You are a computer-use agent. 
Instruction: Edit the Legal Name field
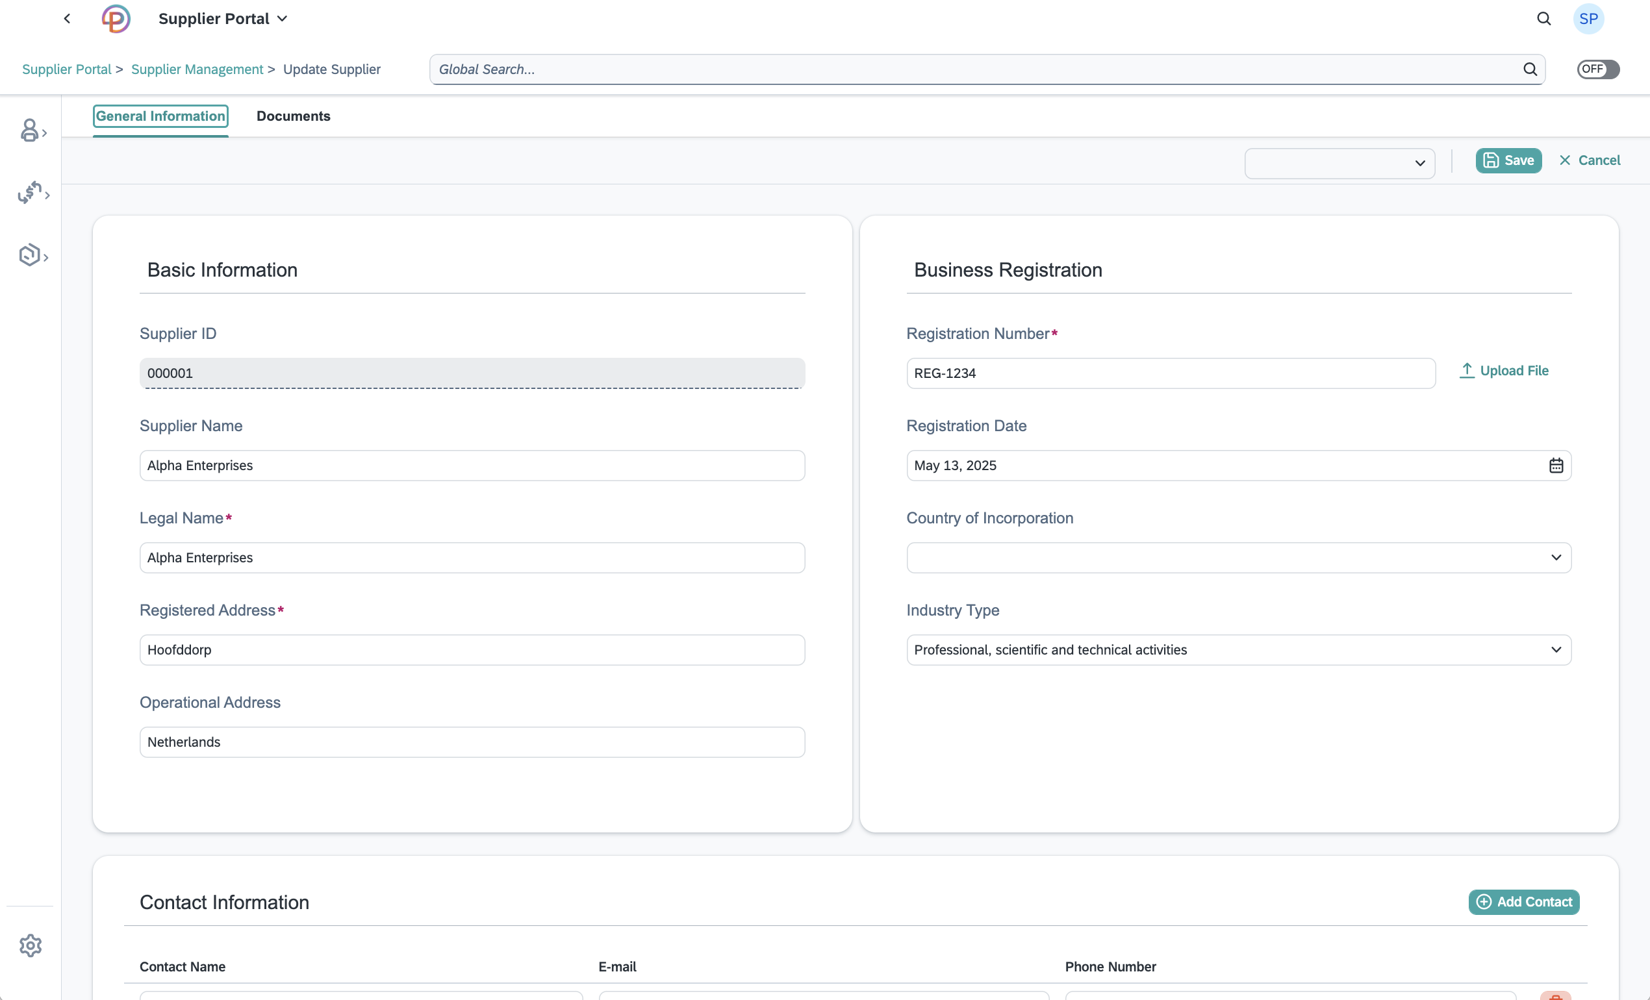tap(472, 558)
